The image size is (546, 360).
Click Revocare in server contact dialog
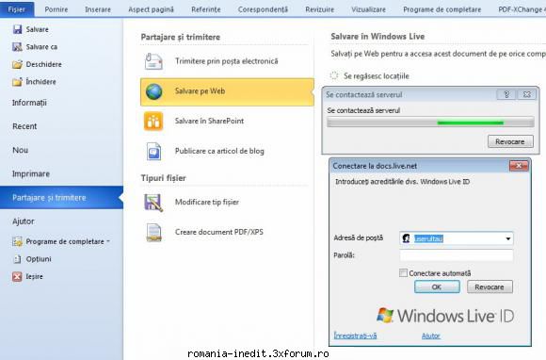coord(510,141)
